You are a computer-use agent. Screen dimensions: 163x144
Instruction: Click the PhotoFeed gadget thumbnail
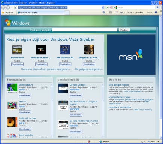coord(17,49)
